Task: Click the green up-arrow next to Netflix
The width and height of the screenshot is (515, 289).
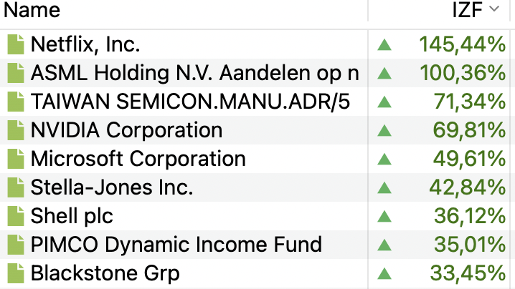Action: 384,45
